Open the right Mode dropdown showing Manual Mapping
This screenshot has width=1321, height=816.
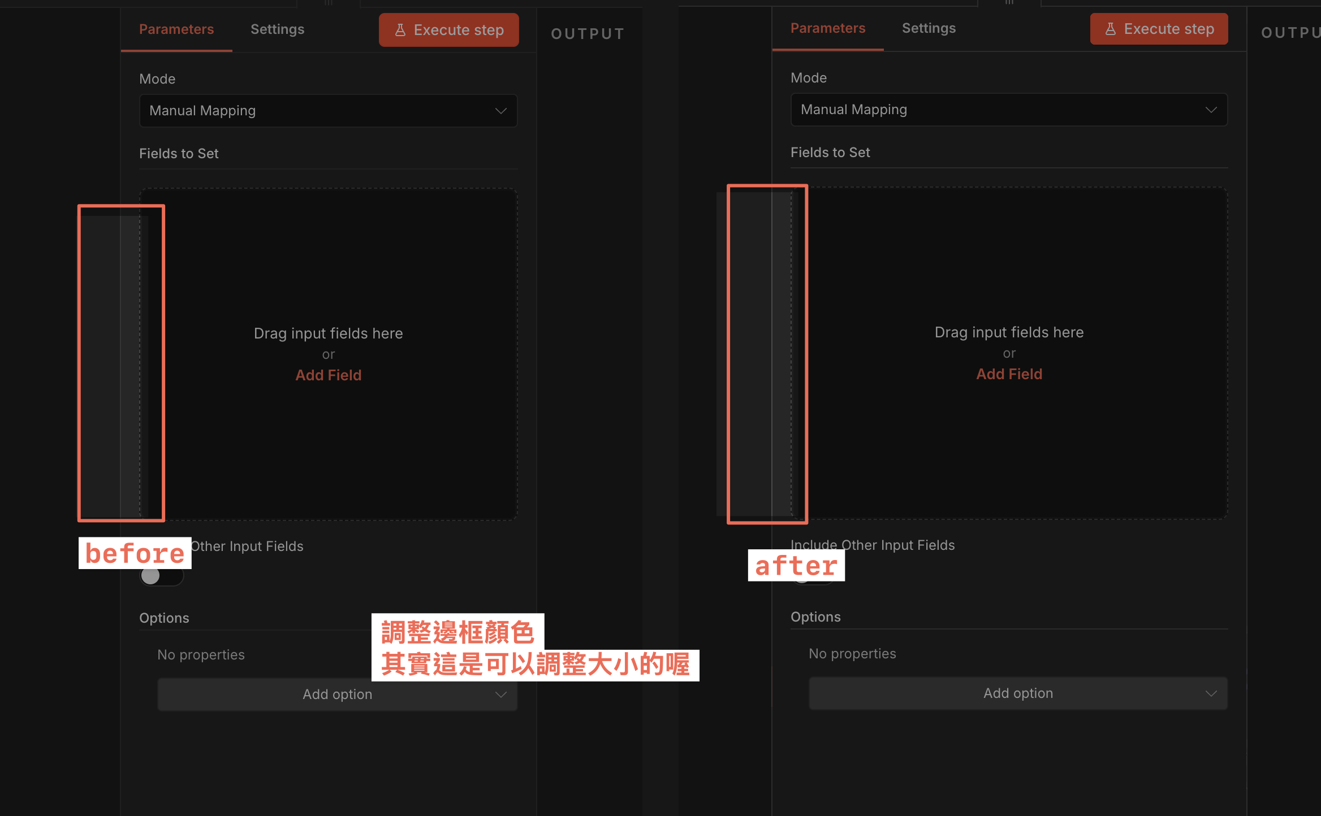[1009, 110]
